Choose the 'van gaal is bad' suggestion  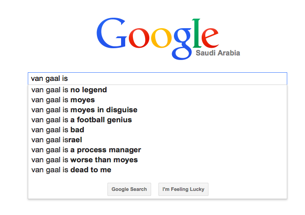tap(58, 130)
